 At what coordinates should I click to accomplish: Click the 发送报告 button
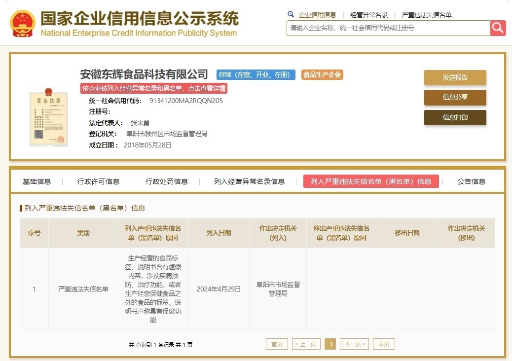[455, 77]
